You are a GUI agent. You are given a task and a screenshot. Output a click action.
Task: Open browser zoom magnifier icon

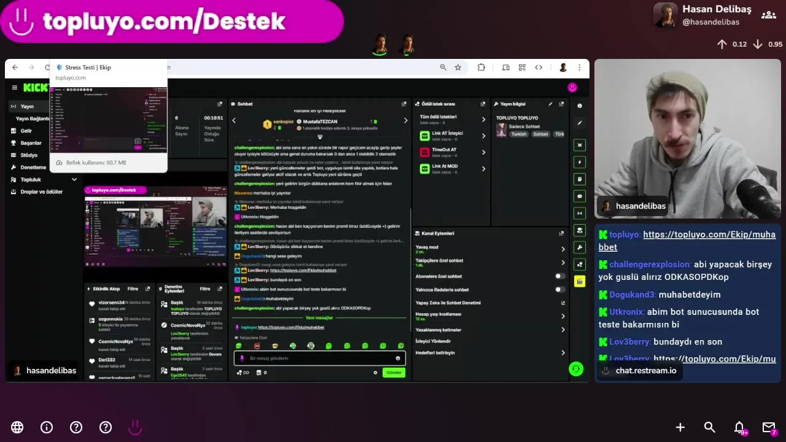click(443, 68)
